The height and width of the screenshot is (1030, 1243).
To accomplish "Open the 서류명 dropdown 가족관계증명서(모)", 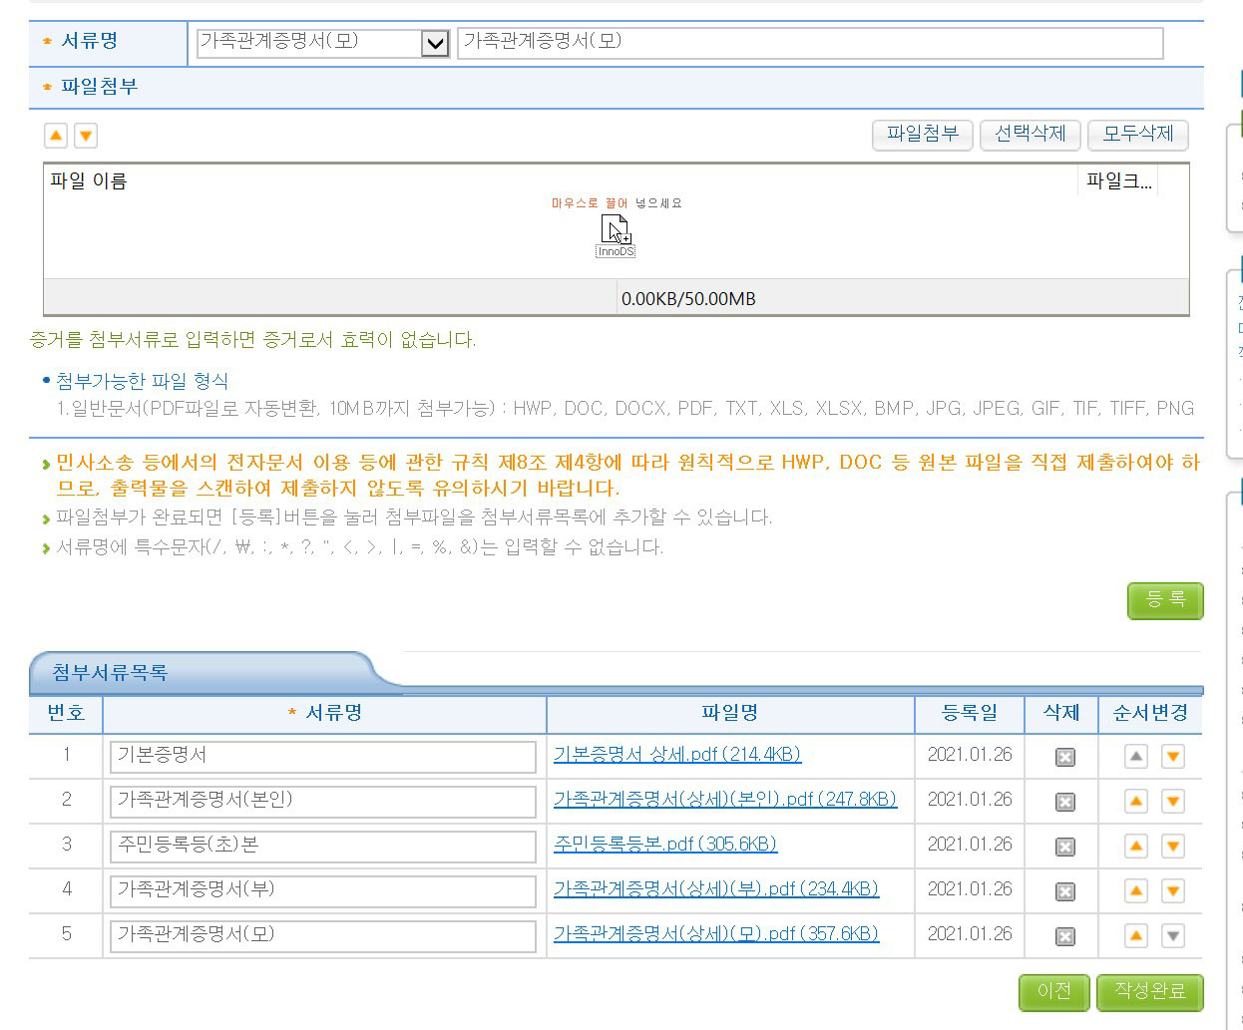I will [x=323, y=43].
